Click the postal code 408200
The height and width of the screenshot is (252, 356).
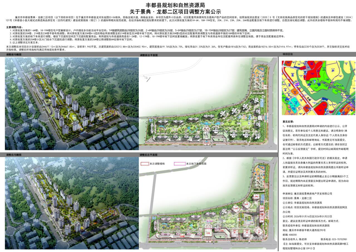(293, 235)
